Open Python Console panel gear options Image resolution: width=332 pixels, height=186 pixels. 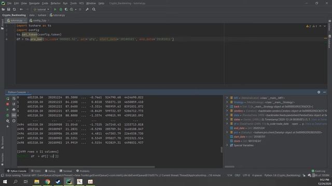319,92
